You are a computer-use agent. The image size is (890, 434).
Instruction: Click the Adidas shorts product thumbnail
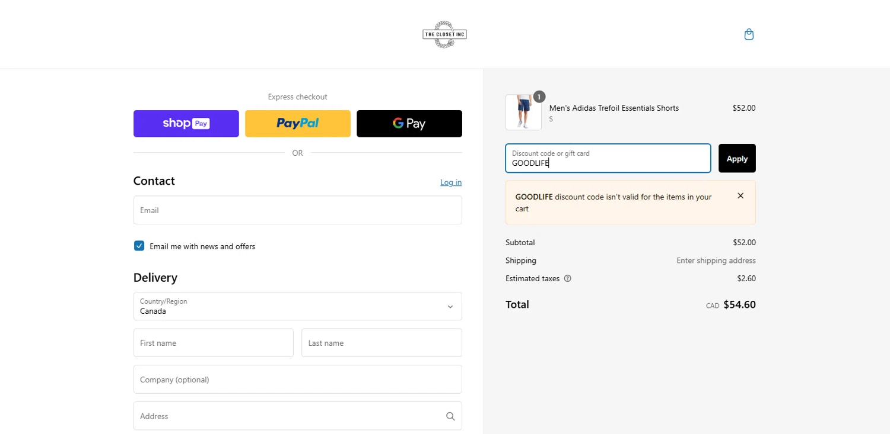(x=523, y=112)
